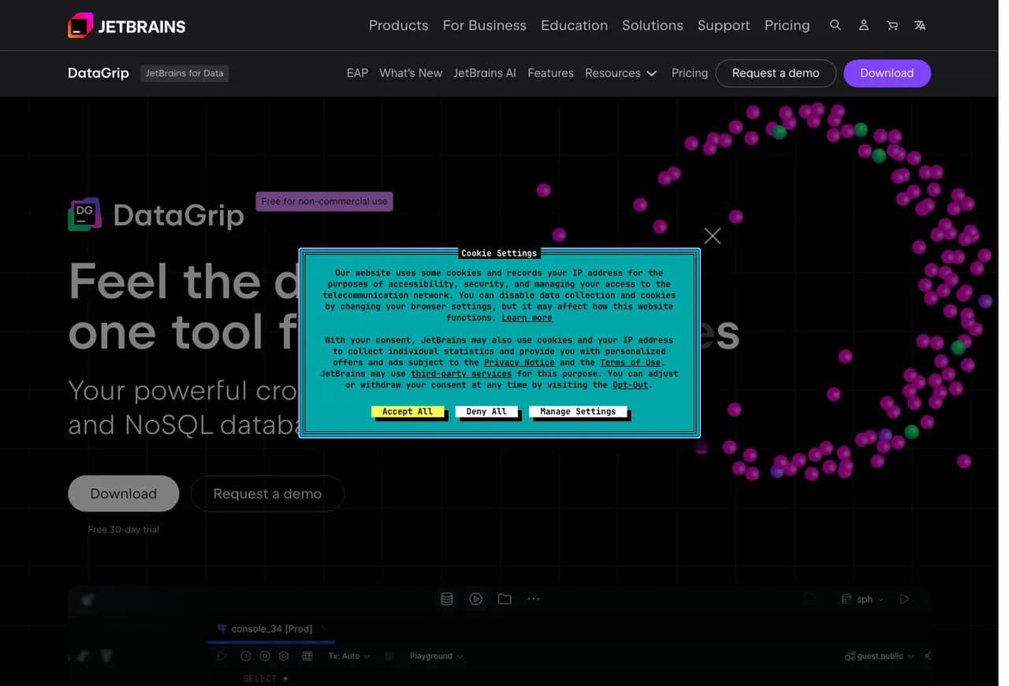Deny all cookies

click(x=486, y=411)
